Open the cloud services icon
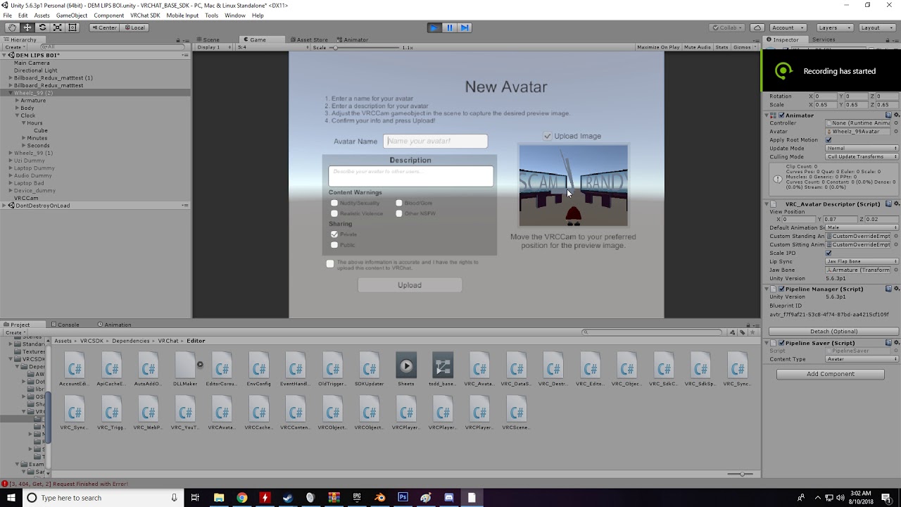 pyautogui.click(x=757, y=27)
